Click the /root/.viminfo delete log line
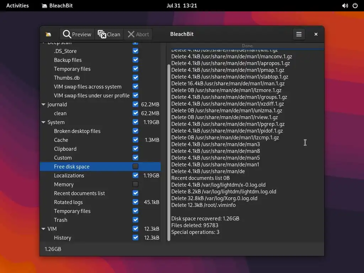This screenshot has width=364, height=273. (203, 205)
